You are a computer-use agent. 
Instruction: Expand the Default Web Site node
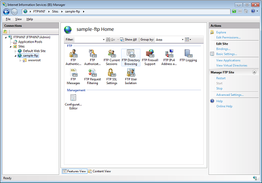tap(15, 51)
